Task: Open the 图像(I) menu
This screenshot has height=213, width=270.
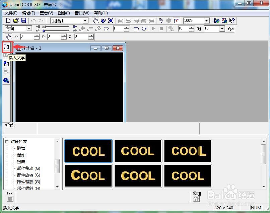Action: [x=64, y=13]
